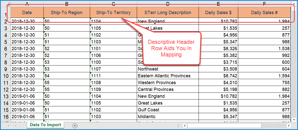
Task: Click the previous sheet tab navigation arrow
Action: coord(8,125)
